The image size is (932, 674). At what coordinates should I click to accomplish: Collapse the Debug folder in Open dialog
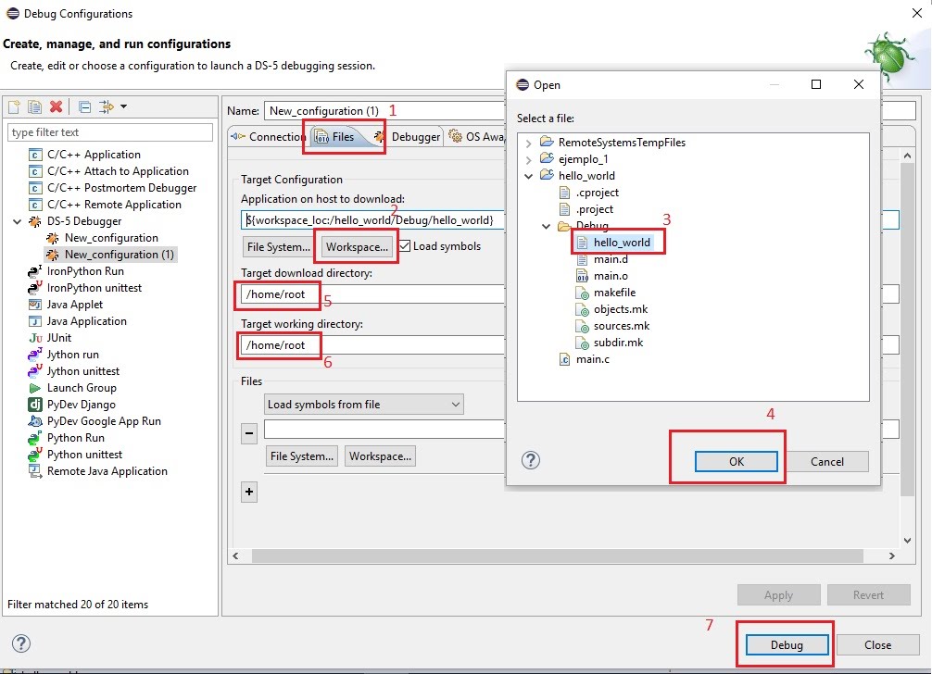click(546, 226)
